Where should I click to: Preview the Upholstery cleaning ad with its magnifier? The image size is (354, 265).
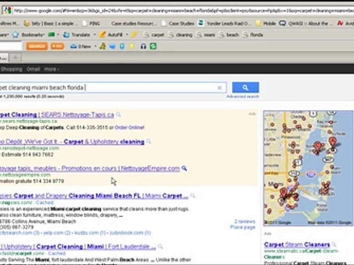[x=149, y=141]
